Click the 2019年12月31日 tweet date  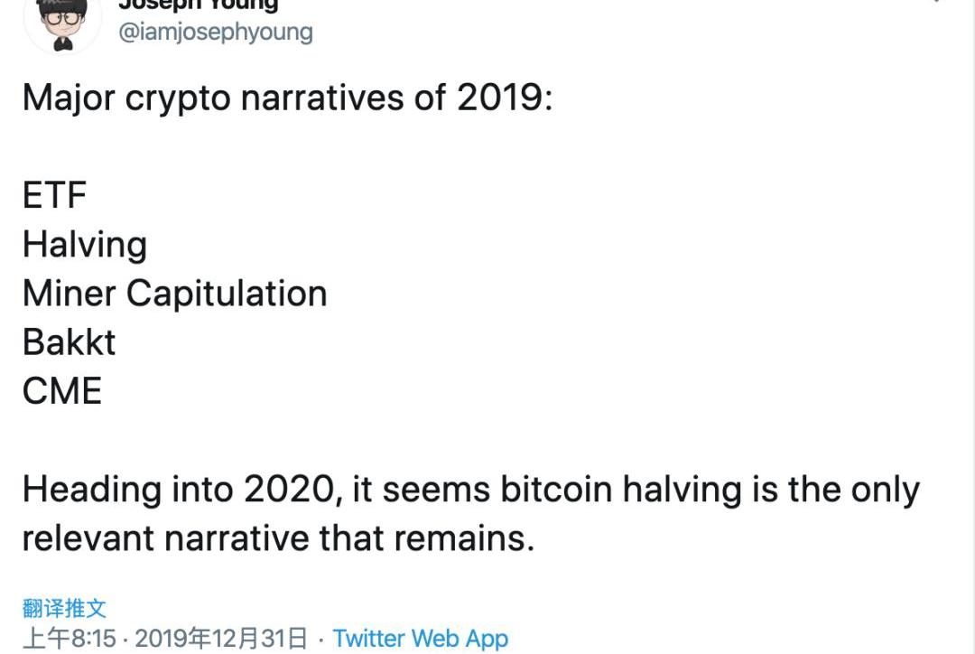221,639
